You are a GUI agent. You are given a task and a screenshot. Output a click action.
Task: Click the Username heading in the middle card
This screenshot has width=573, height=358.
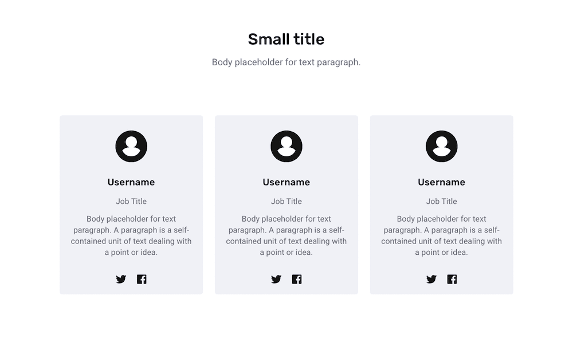click(286, 182)
